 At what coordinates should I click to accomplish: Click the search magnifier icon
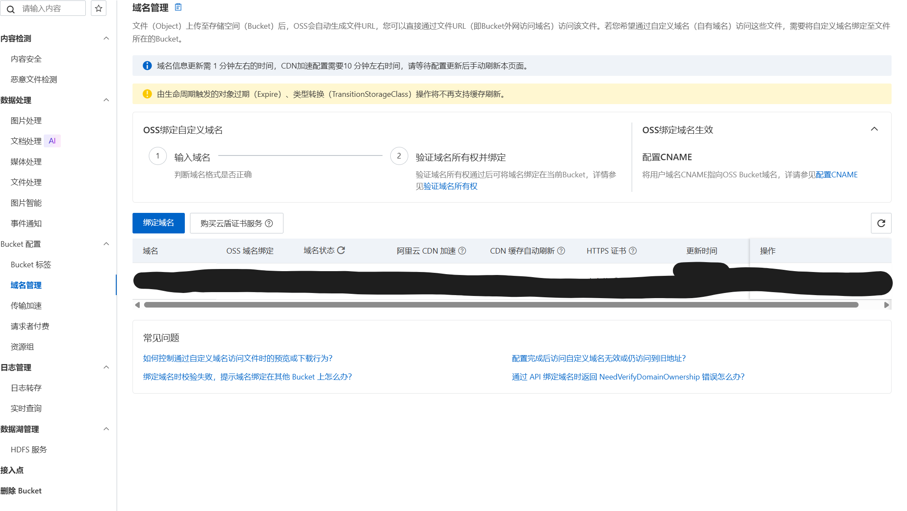(x=11, y=9)
